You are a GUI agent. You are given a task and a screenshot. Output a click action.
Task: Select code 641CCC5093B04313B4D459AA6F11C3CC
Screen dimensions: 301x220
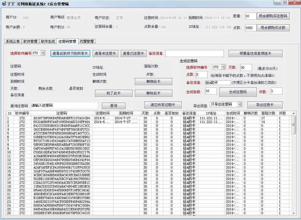62,126
